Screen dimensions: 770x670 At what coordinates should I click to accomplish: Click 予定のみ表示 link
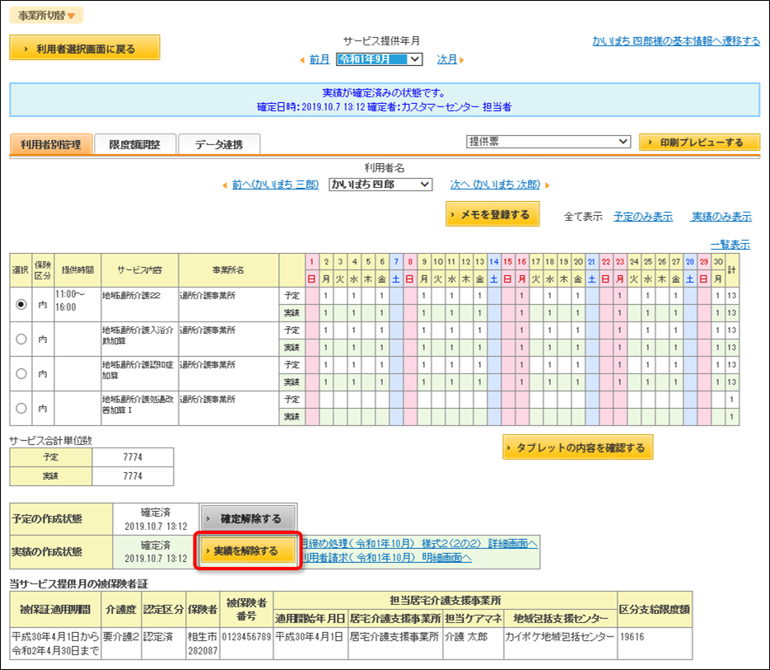(x=643, y=217)
